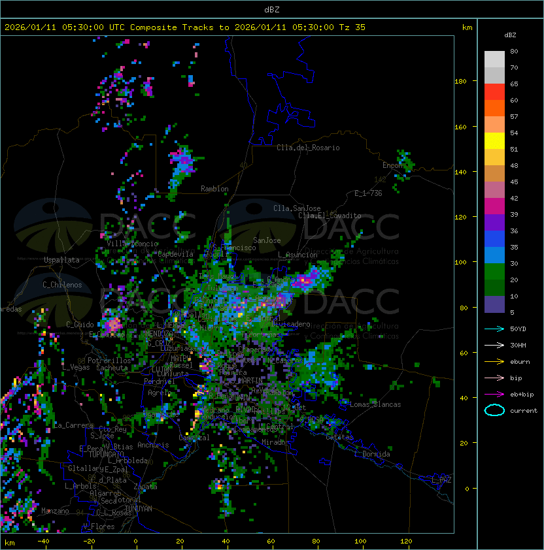Viewport: 544px width, 550px height.
Task: Click the Mirador place label
Action: (275, 442)
